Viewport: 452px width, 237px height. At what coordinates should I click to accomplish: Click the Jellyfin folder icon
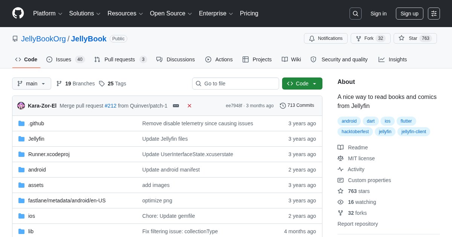21,139
